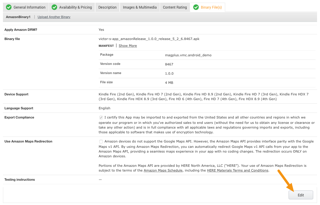
Task: Click the Apply Amazon DRM? label
Action: pyautogui.click(x=21, y=30)
